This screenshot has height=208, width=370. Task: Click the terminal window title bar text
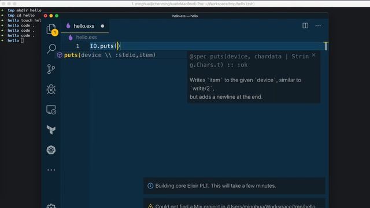(193, 4)
